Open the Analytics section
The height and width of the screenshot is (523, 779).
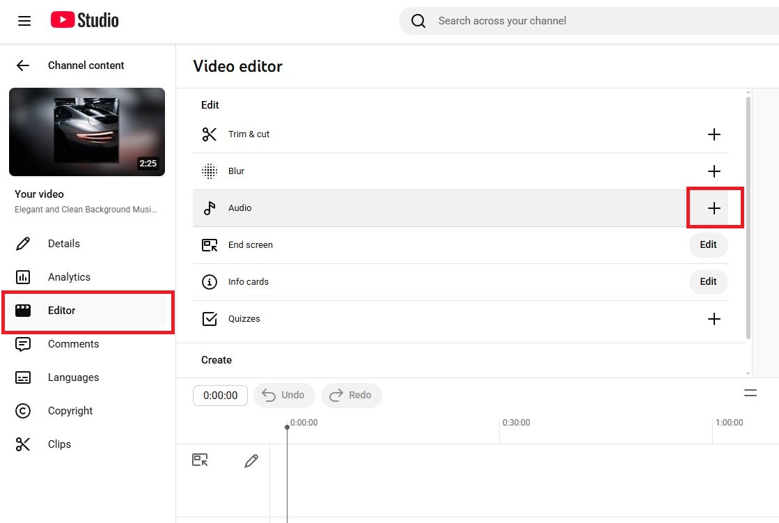pyautogui.click(x=70, y=276)
